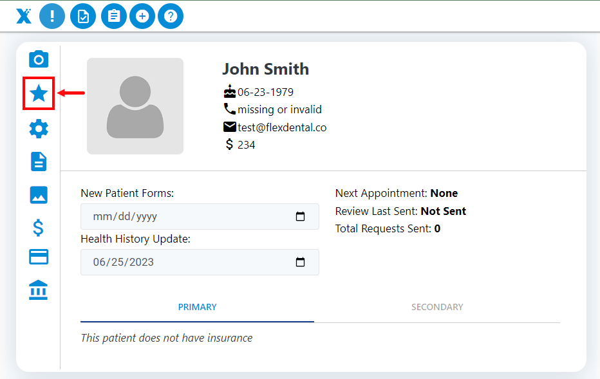Open the document checkmark toolbar button

pyautogui.click(x=83, y=16)
